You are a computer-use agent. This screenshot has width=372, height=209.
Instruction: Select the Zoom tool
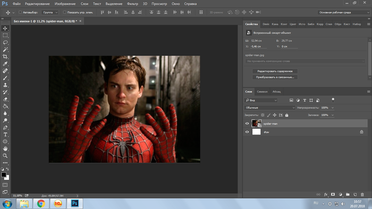5,156
